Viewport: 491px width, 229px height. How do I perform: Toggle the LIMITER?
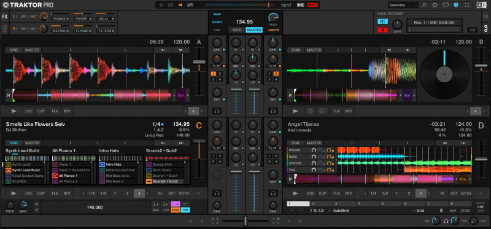coord(273,30)
